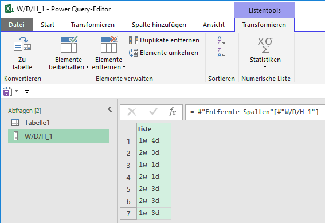Select the list cell in row 2

[154, 153]
